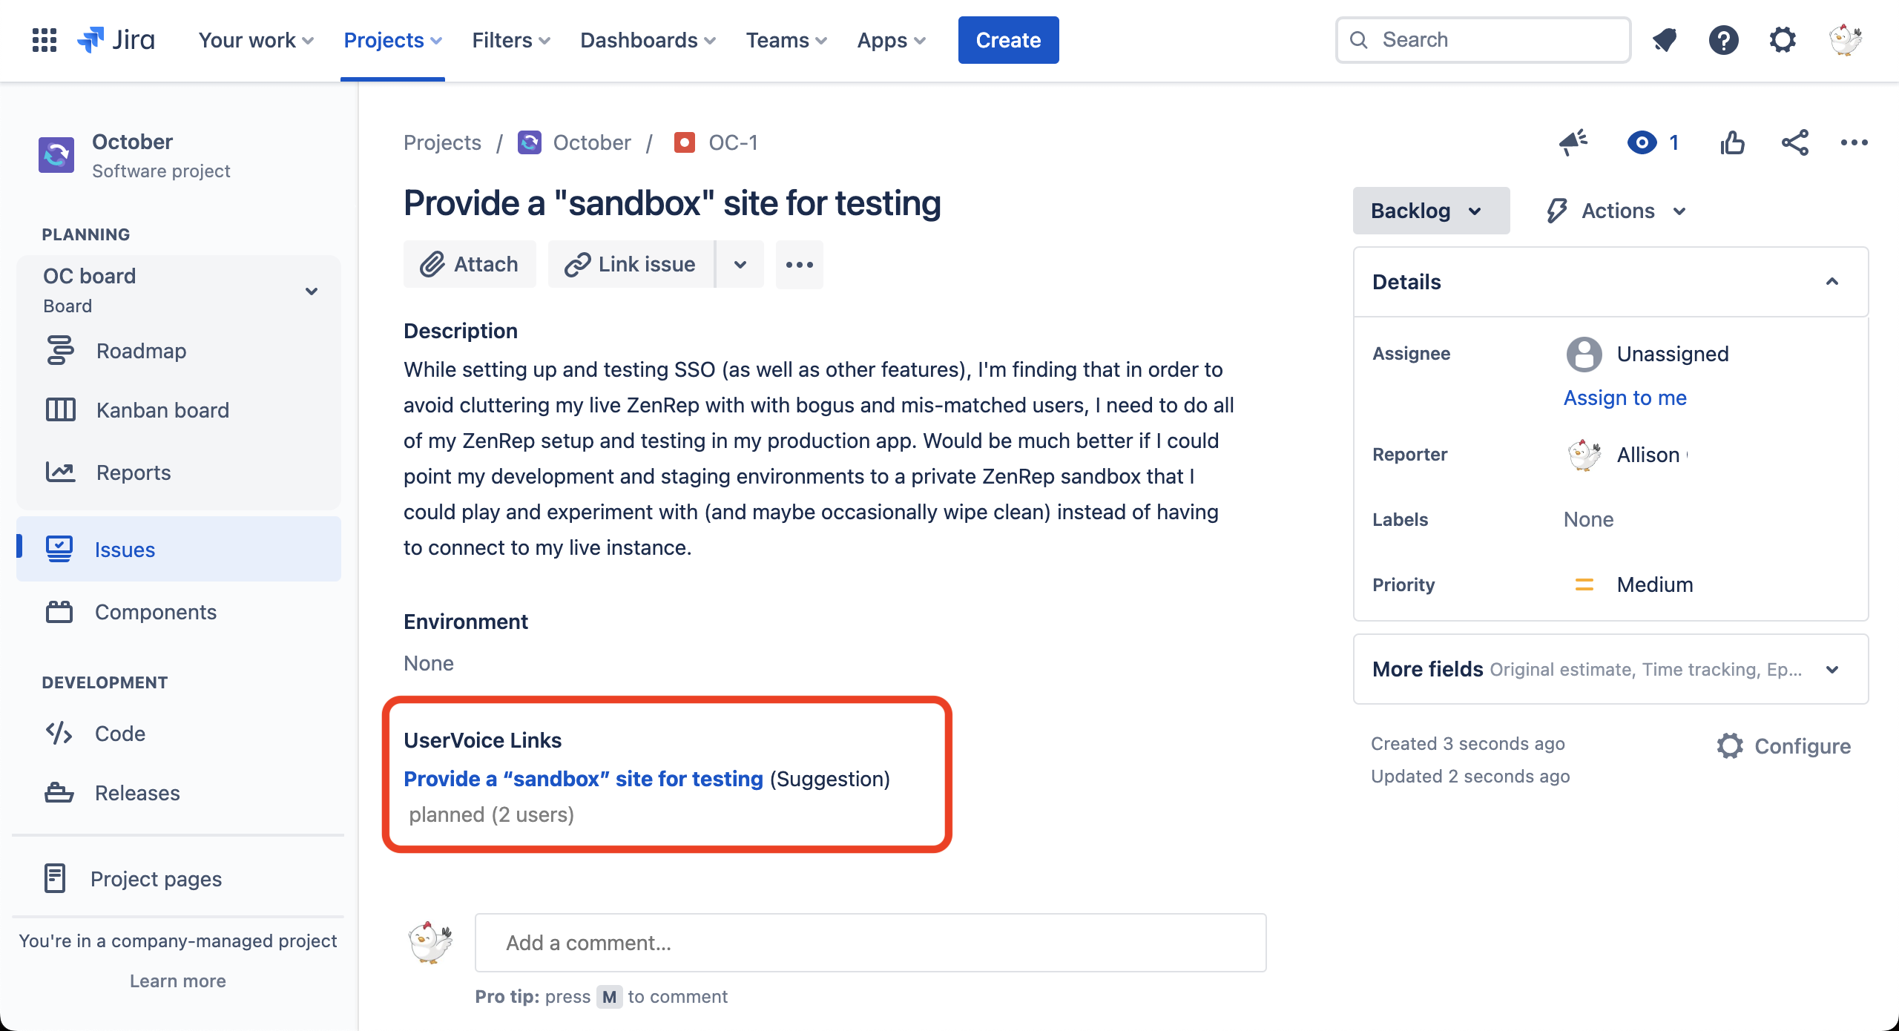Open Code in sidebar
The image size is (1899, 1031).
[x=178, y=734]
